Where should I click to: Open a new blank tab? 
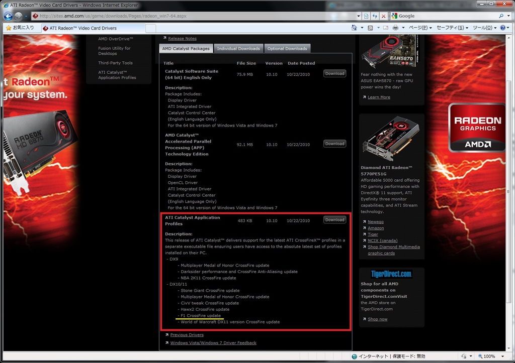[x=151, y=29]
